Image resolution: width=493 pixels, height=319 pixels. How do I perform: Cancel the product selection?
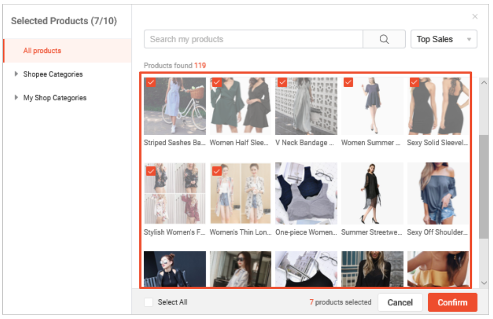[x=400, y=302]
